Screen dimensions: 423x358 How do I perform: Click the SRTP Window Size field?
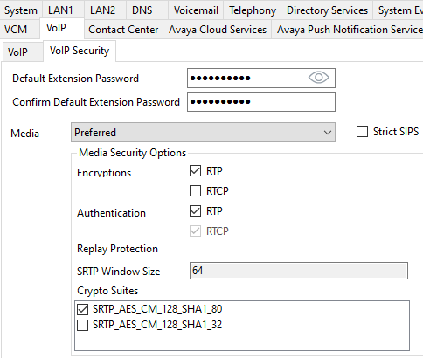pos(299,271)
